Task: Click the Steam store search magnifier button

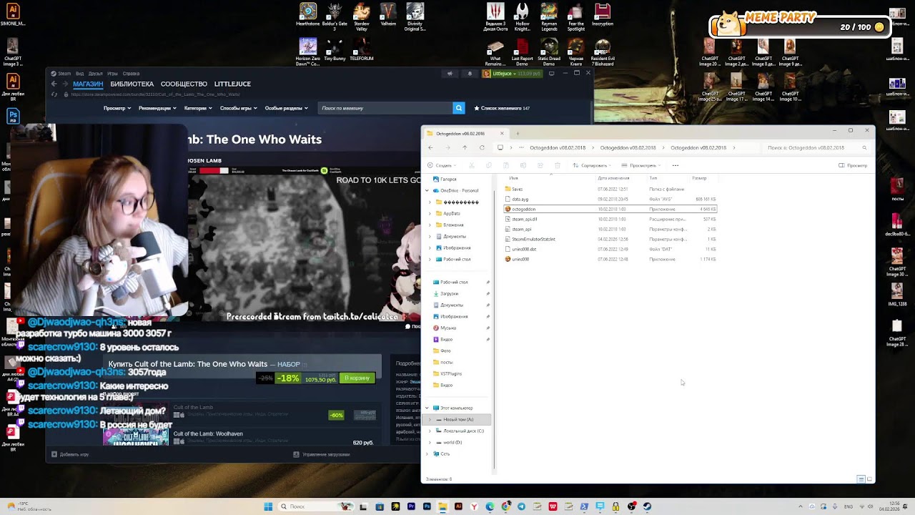Action: (459, 108)
